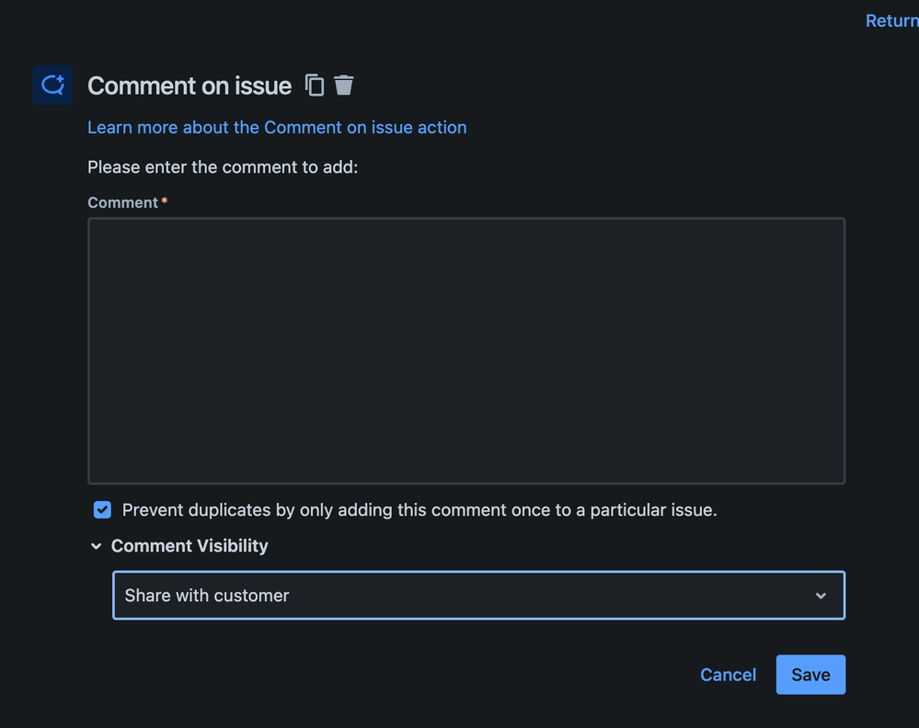Image resolution: width=919 pixels, height=728 pixels.
Task: Tick the Prevent duplicates checkbox
Action: click(x=102, y=509)
